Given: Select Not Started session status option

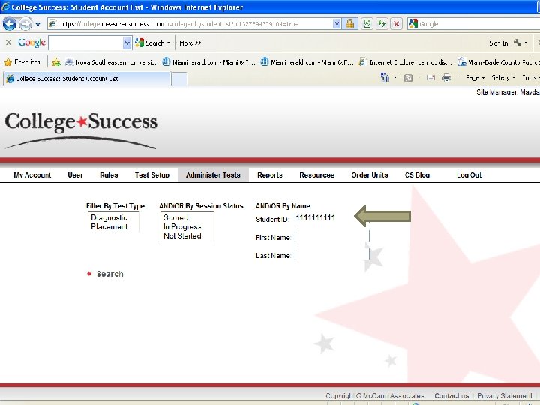Looking at the screenshot, I should click(182, 235).
